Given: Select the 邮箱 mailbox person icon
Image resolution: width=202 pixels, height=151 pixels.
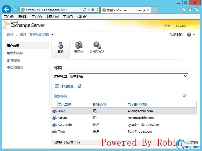Looking at the screenshot, I should click(61, 45).
